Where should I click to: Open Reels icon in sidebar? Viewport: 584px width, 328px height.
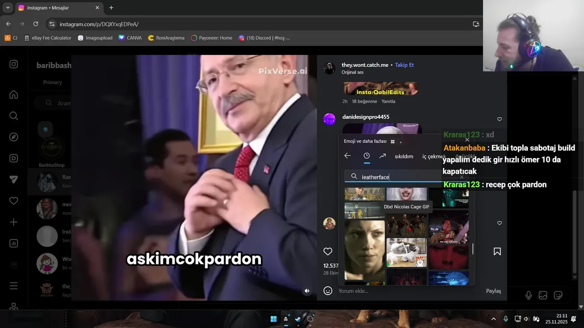pyautogui.click(x=14, y=158)
